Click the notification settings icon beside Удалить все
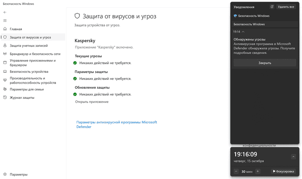The height and width of the screenshot is (179, 302). (272, 7)
